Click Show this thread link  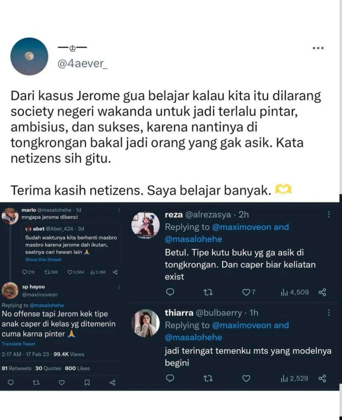tap(43, 259)
